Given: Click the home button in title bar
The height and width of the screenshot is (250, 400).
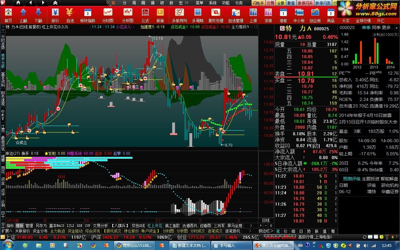Looking at the screenshot, I should [x=18, y=3].
